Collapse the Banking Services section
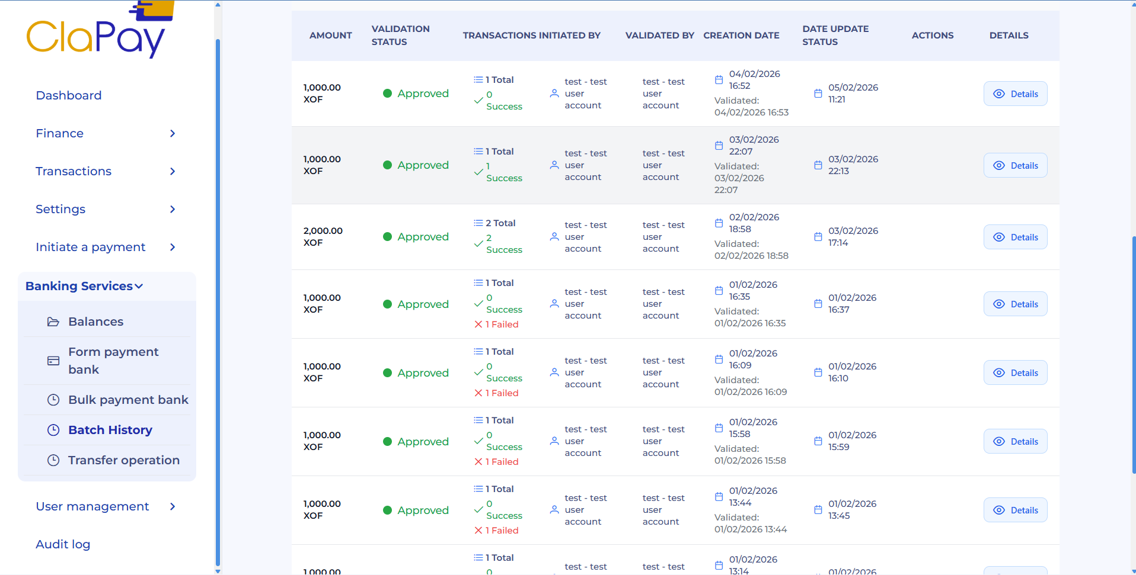1136x575 pixels. (x=84, y=286)
